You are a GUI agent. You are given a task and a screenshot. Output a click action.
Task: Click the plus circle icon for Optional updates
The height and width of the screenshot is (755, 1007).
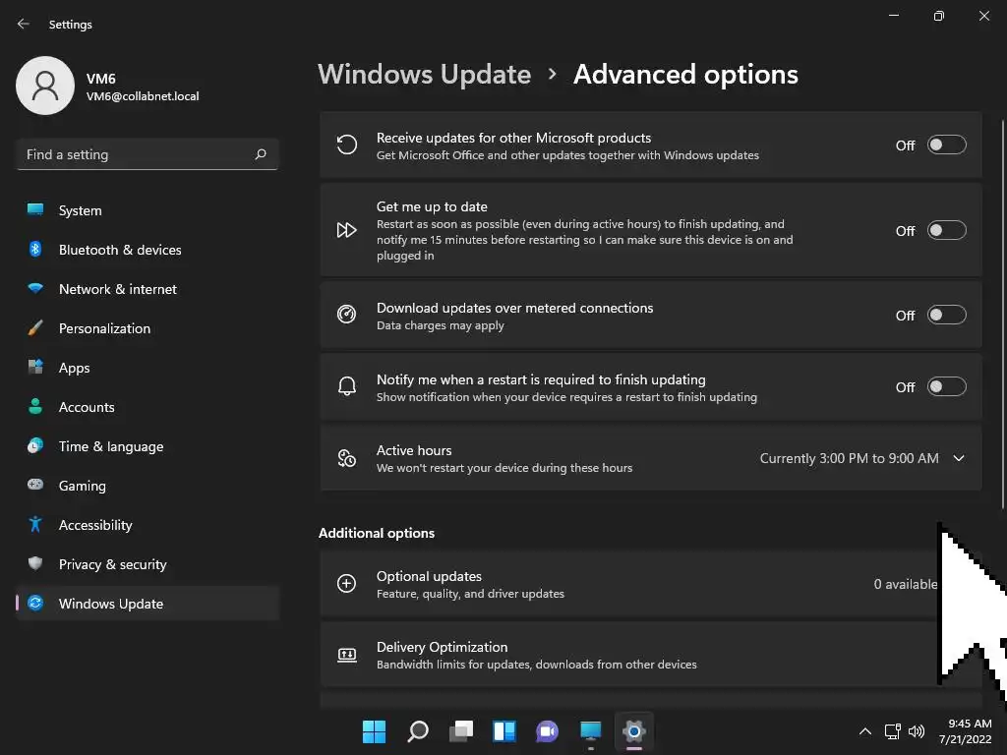(x=347, y=584)
